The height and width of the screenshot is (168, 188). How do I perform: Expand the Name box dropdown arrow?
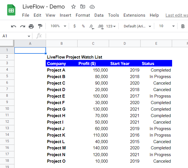tap(29, 36)
